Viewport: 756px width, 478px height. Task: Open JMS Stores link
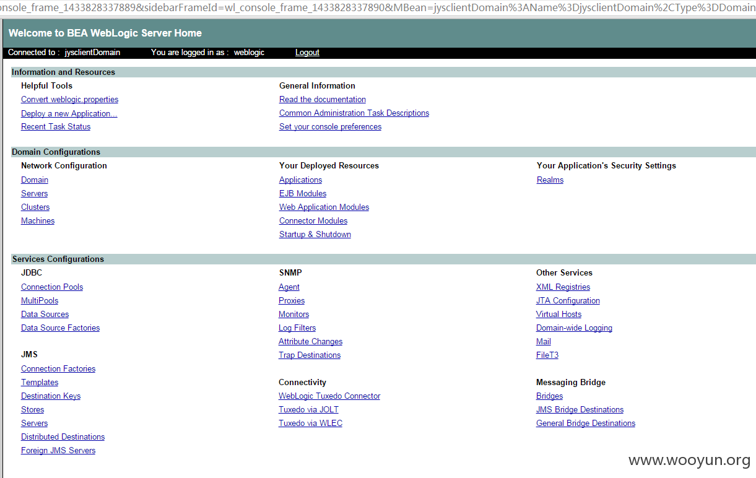[32, 410]
